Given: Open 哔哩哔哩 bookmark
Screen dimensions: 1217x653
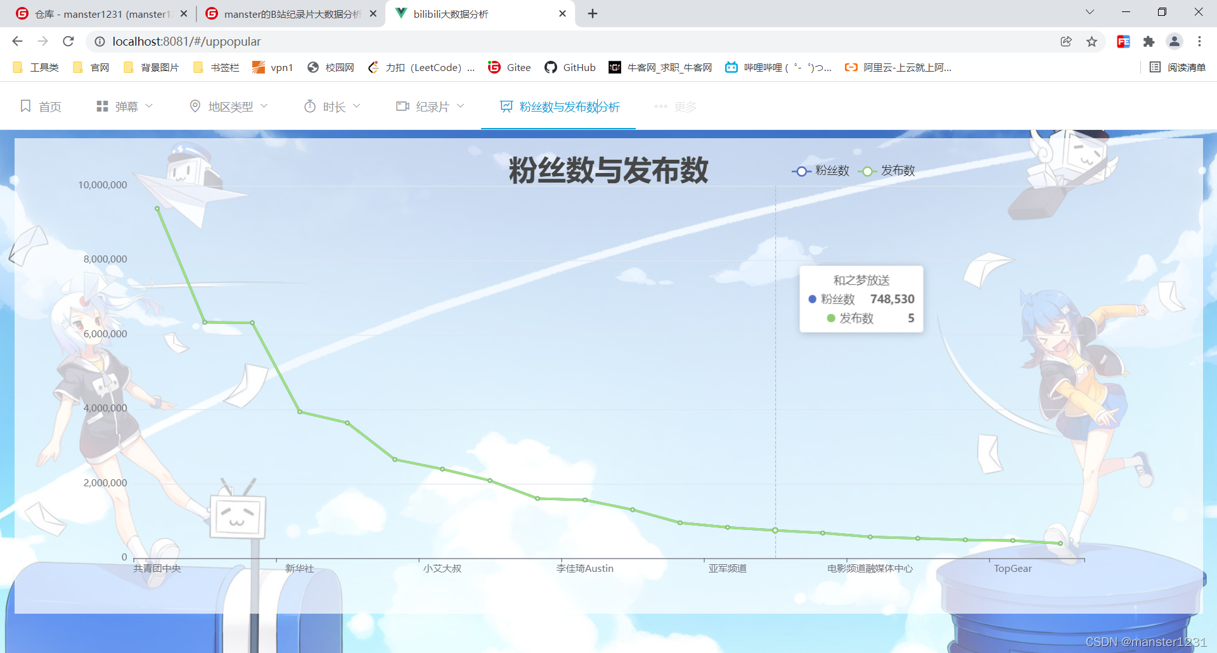Looking at the screenshot, I should [x=778, y=67].
